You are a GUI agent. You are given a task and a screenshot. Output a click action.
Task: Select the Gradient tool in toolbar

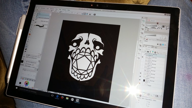point(26,49)
